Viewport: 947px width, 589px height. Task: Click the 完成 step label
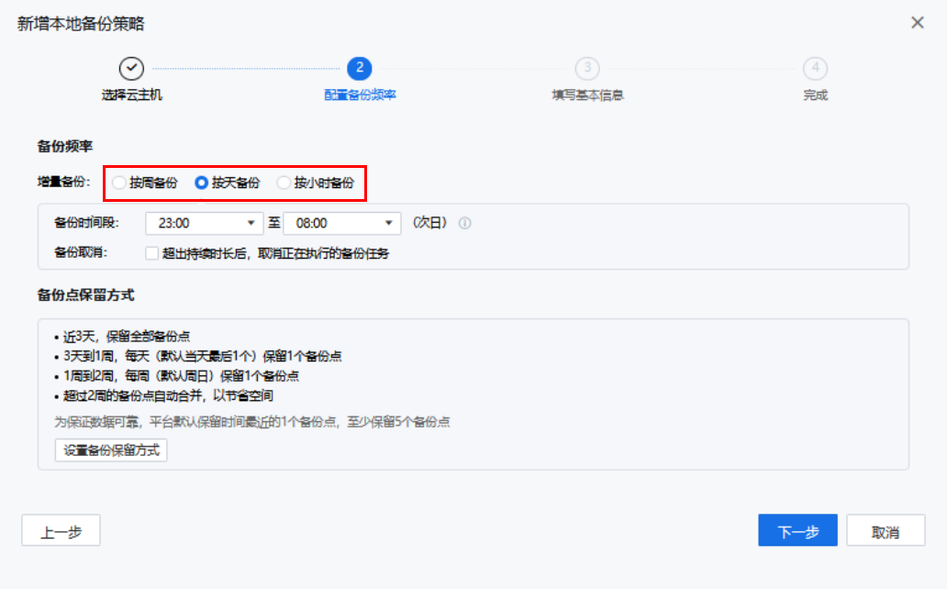point(815,94)
